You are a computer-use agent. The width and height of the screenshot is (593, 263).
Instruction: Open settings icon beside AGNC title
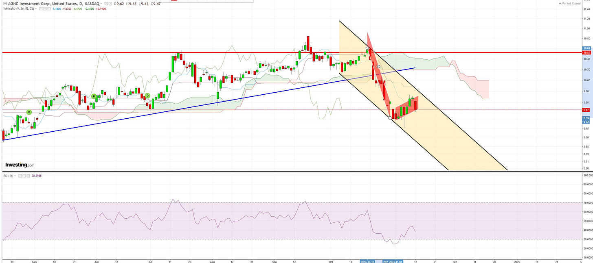pos(110,4)
